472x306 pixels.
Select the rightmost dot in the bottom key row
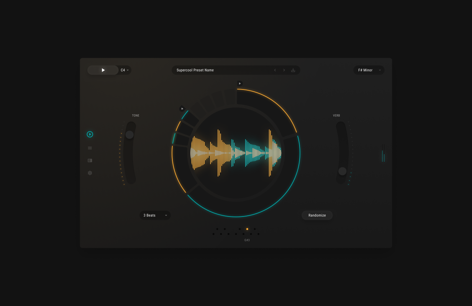[258, 234]
